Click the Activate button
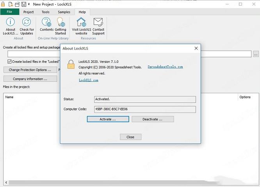260x187 pixels. 108,119
